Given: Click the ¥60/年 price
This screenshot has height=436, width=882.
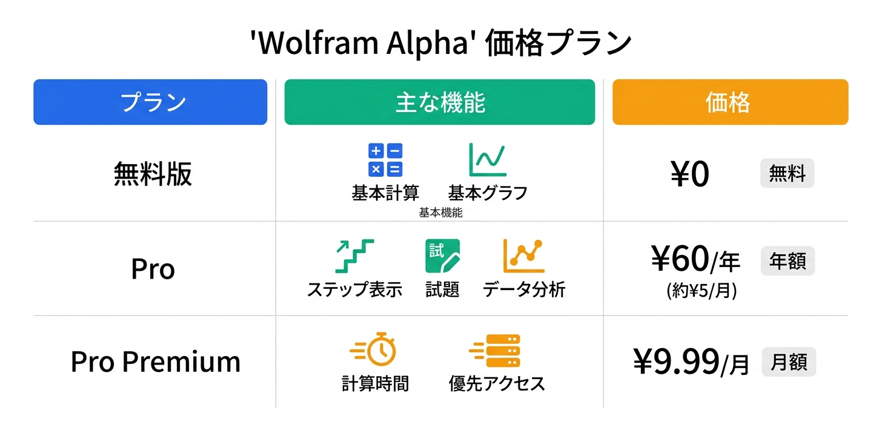Looking at the screenshot, I should pos(695,261).
